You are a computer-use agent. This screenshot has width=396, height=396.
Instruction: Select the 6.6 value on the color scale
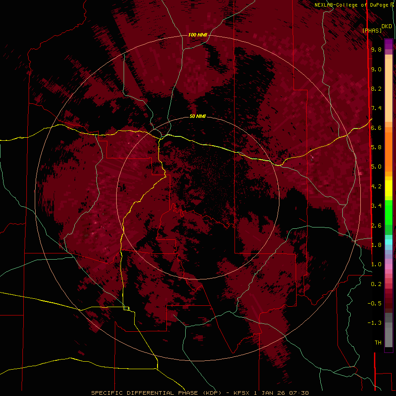[x=376, y=128]
